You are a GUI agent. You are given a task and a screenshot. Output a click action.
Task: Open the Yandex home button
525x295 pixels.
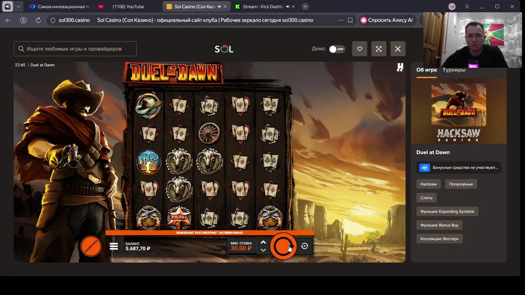23,20
